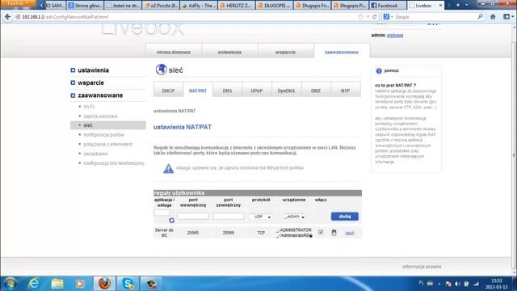Open Windows Explorer folder in taskbar
This screenshot has width=517, height=291.
tap(57, 284)
